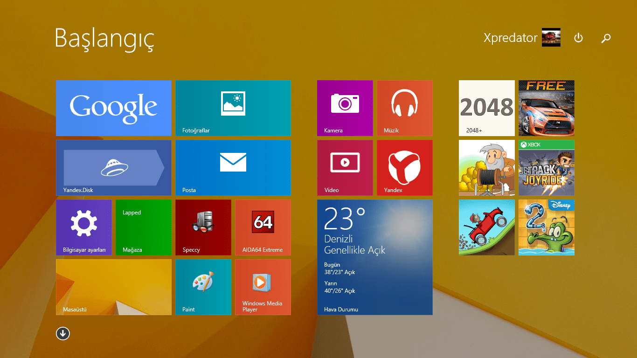This screenshot has height=358, width=637.
Task: Launch Jetpack Joyride game tile
Action: click(547, 168)
